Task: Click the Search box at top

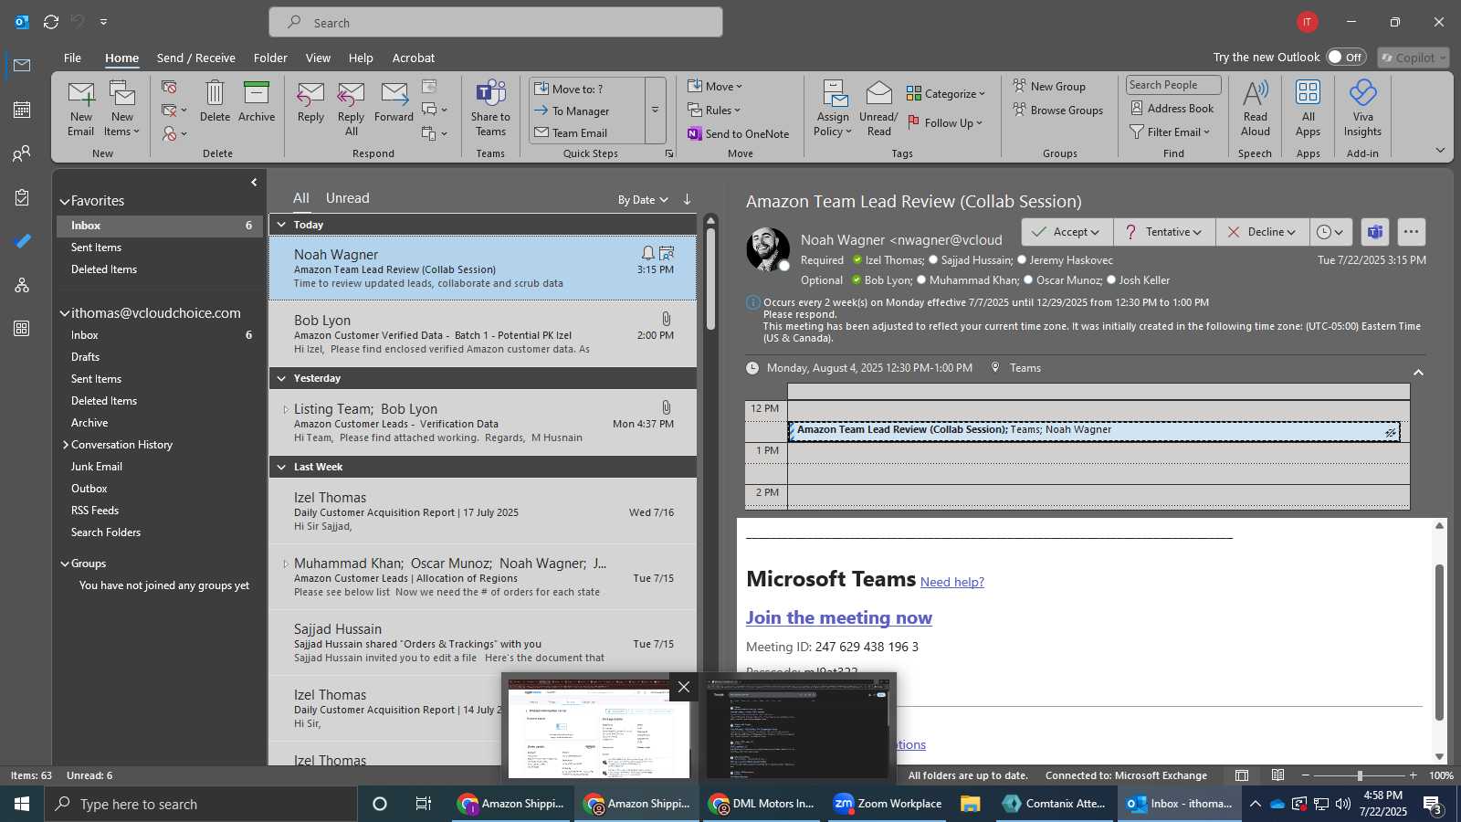Action: click(x=496, y=23)
